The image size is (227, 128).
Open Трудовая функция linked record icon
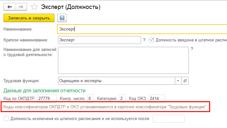coord(185,81)
